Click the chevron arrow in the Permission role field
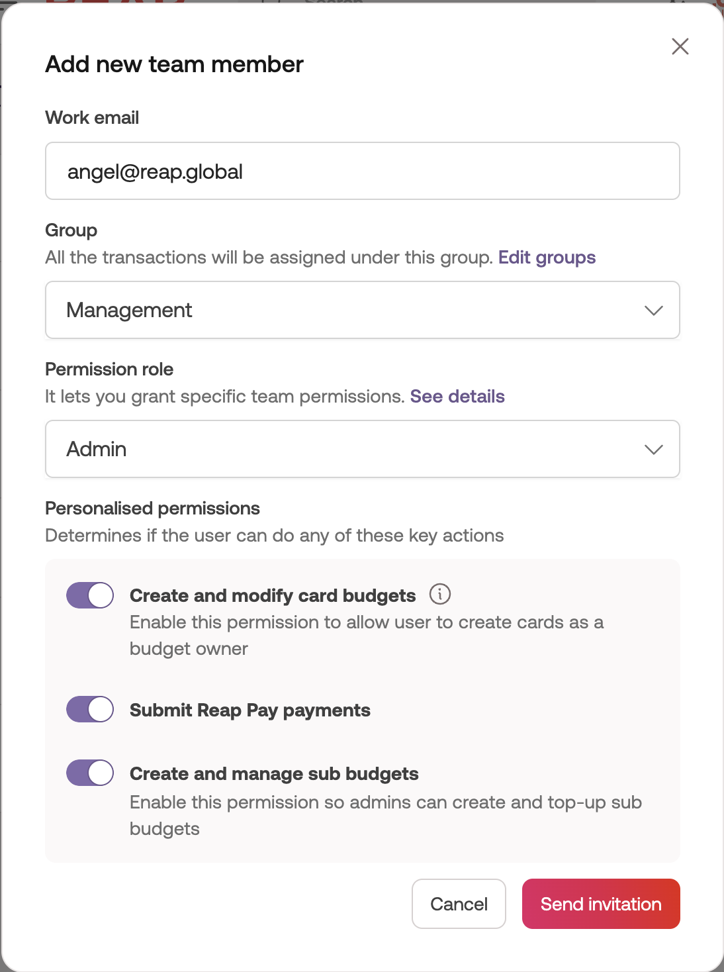The image size is (724, 972). point(653,450)
